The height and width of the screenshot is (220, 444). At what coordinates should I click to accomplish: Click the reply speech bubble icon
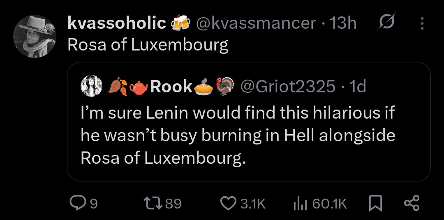[77, 203]
